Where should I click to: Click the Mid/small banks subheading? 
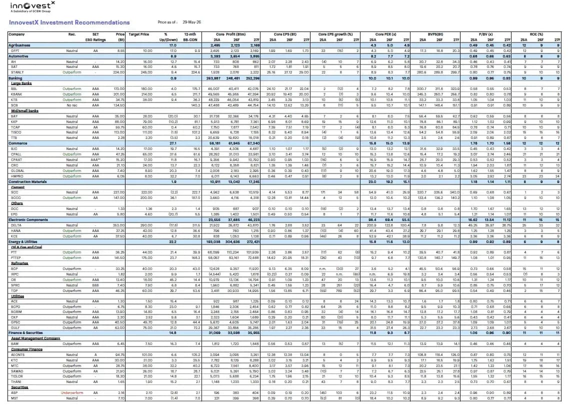click(24, 110)
